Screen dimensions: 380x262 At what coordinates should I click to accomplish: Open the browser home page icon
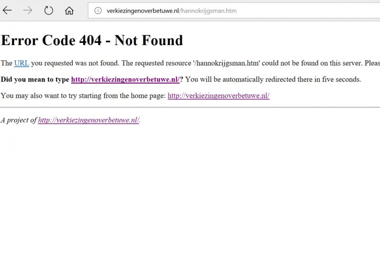[x=69, y=10]
